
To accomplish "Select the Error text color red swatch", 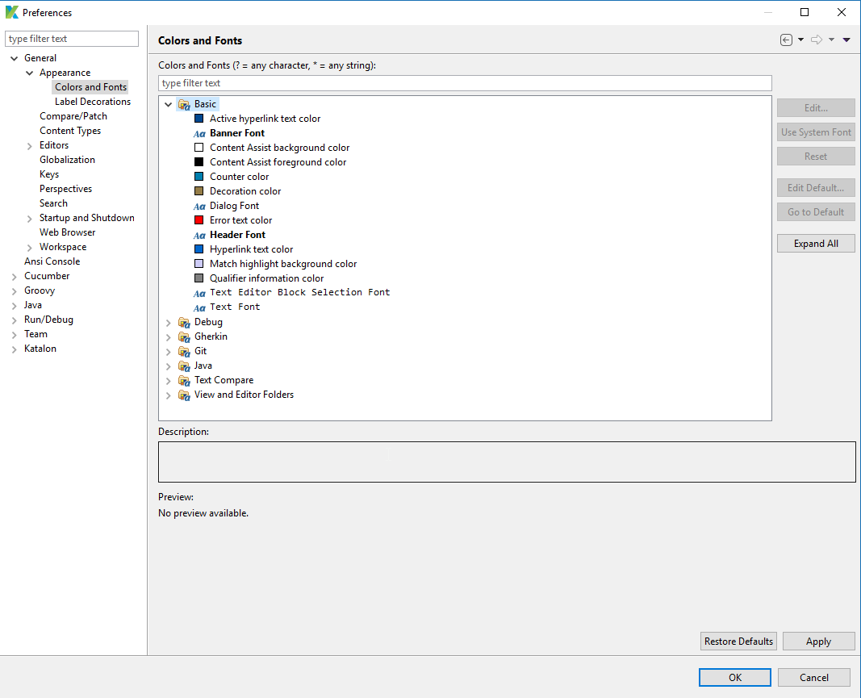I will (x=199, y=220).
